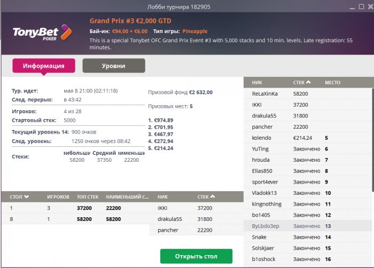Sort by МЕСТО column header
Image resolution: width=374 pixels, height=268 pixels.
[x=332, y=83]
